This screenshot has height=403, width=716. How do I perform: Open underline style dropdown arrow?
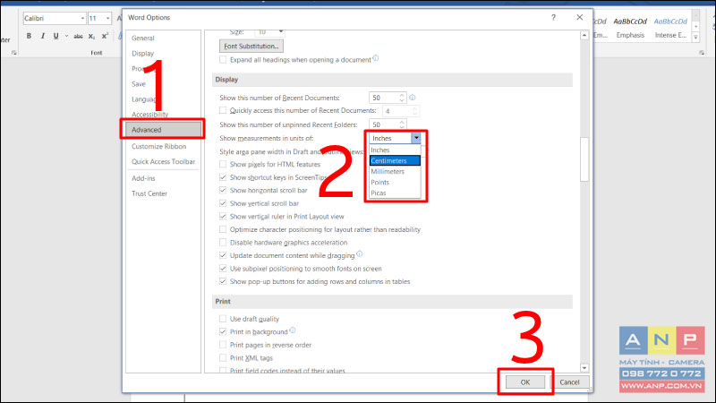click(66, 36)
